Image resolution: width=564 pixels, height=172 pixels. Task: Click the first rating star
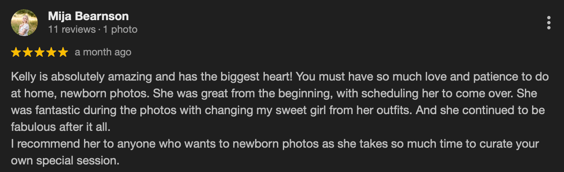(16, 52)
